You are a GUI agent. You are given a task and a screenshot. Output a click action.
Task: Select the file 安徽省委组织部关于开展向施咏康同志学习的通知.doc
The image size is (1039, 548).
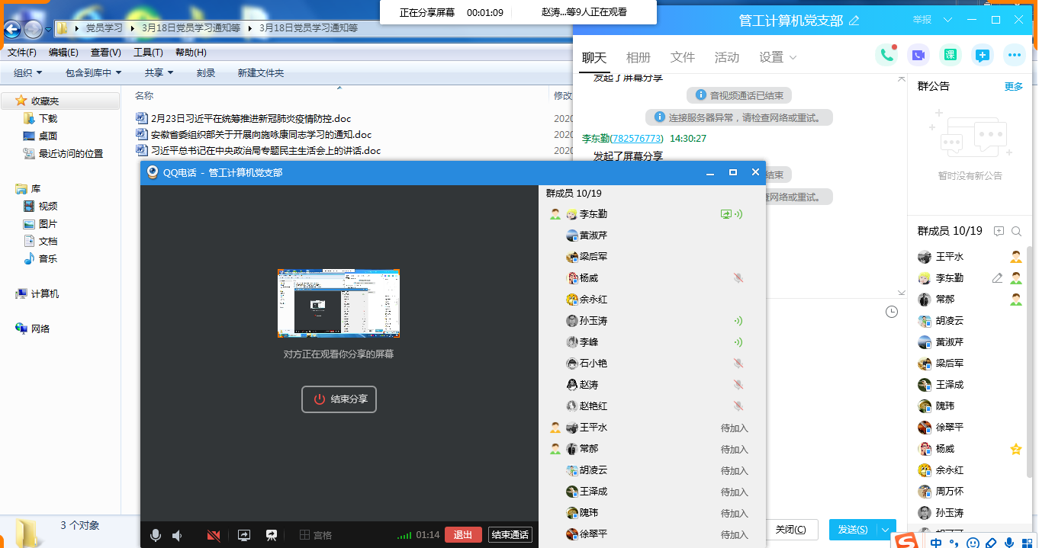click(261, 135)
